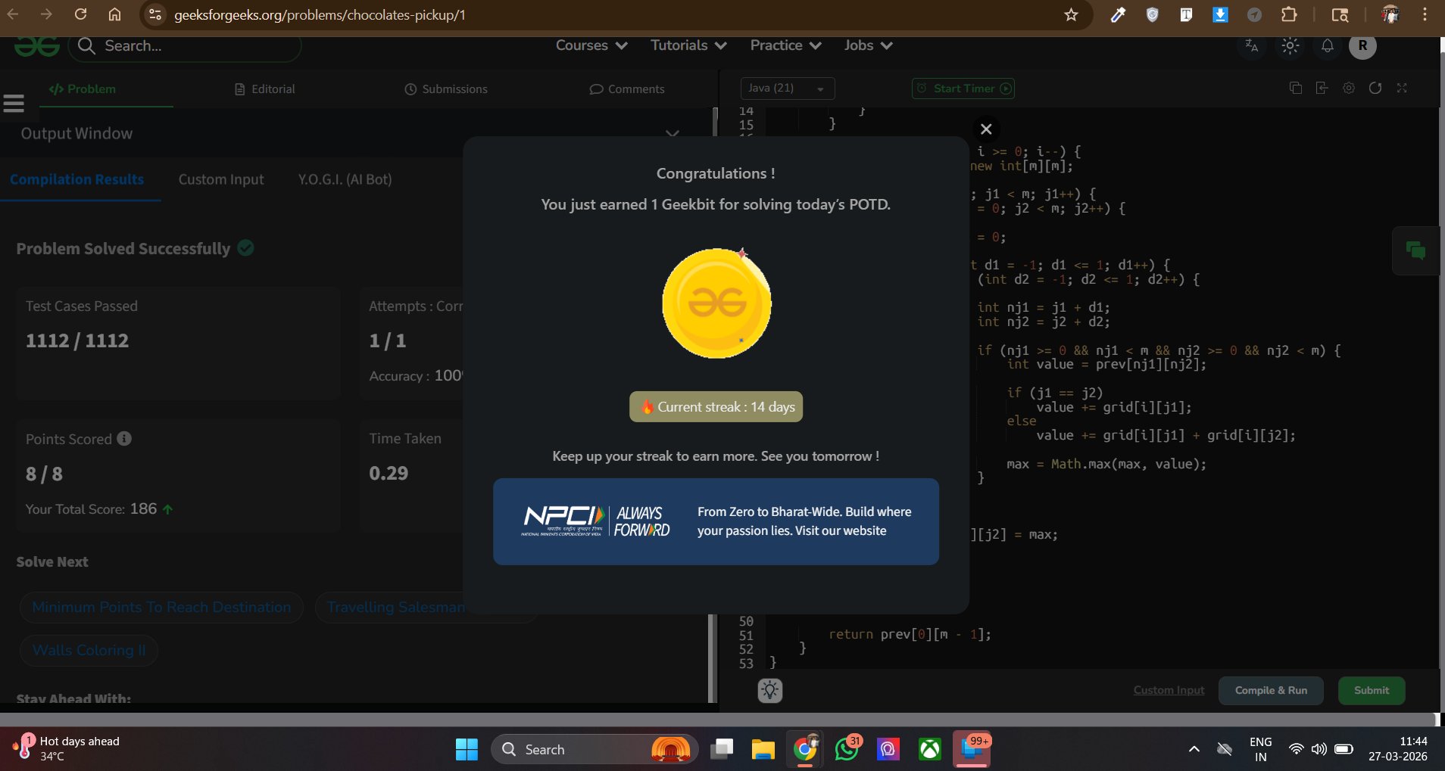The height and width of the screenshot is (771, 1445).
Task: Open File Explorer from the taskbar
Action: pyautogui.click(x=763, y=749)
